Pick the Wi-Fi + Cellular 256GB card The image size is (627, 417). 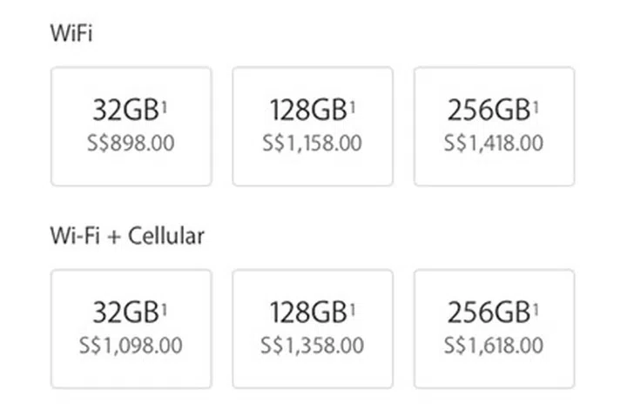494,328
